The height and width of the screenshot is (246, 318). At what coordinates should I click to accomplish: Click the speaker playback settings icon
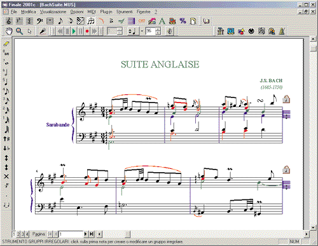click(170, 31)
